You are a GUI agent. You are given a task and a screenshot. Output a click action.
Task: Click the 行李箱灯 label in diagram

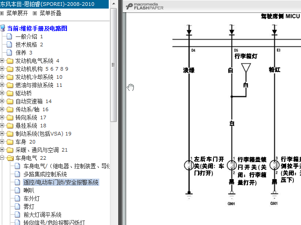(x=246, y=56)
